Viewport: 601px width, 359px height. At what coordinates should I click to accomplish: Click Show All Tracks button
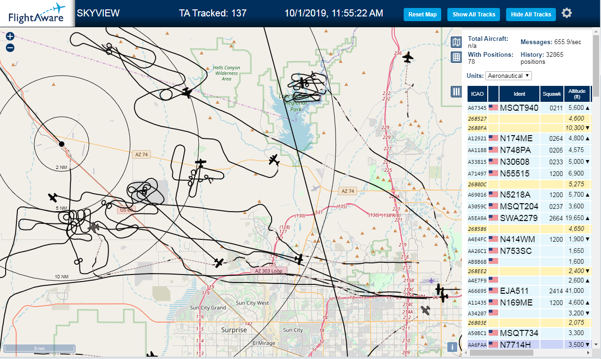[474, 15]
